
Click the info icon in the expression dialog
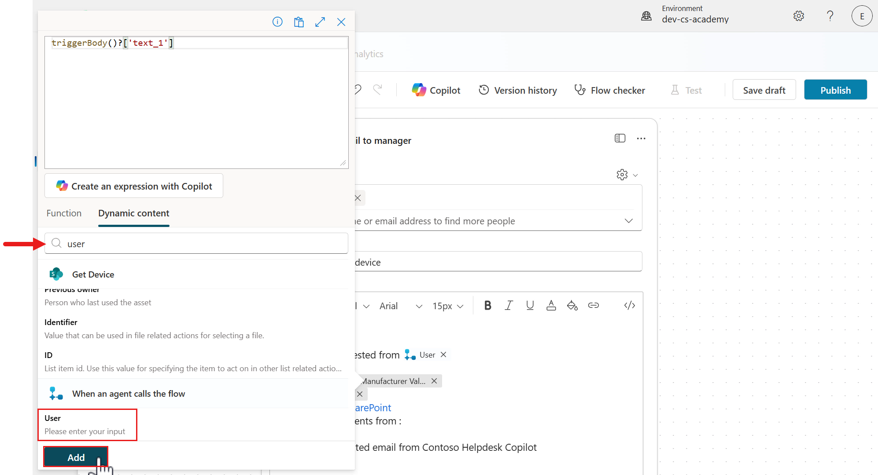click(277, 22)
